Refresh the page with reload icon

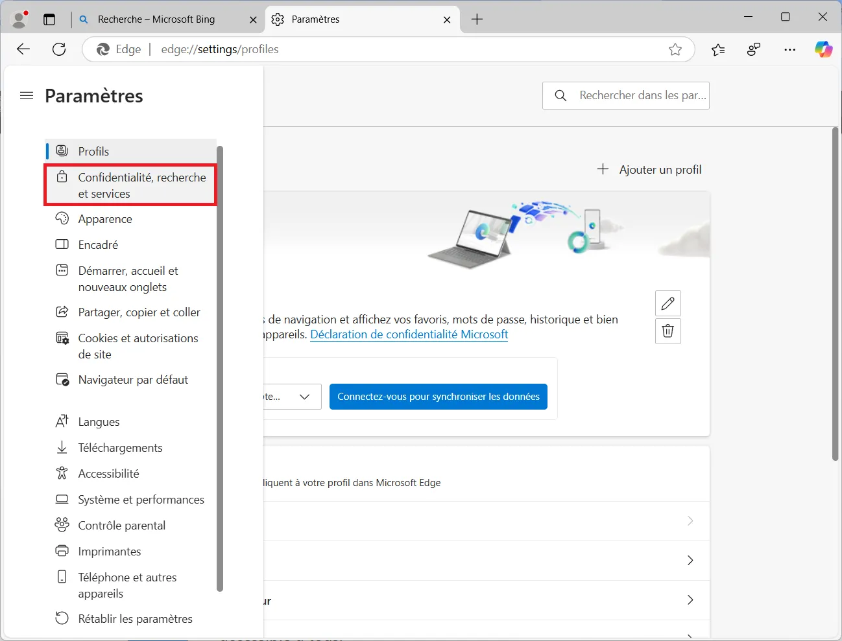click(x=59, y=49)
